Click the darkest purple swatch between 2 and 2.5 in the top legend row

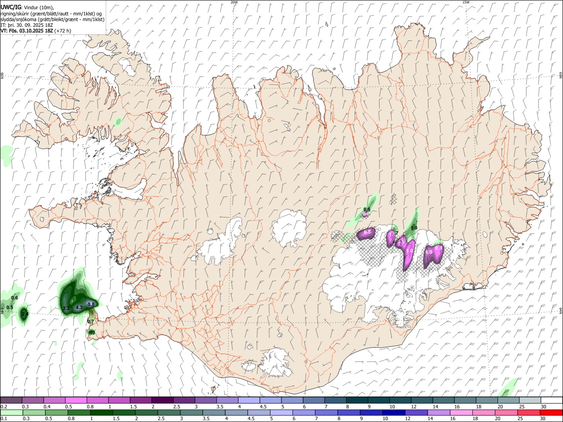point(162,400)
